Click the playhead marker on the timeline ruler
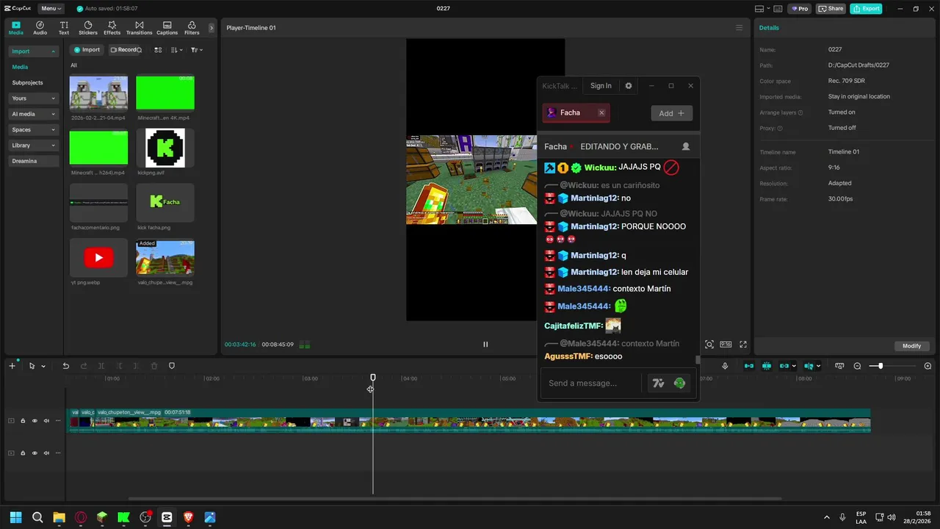The width and height of the screenshot is (940, 529). coord(372,378)
